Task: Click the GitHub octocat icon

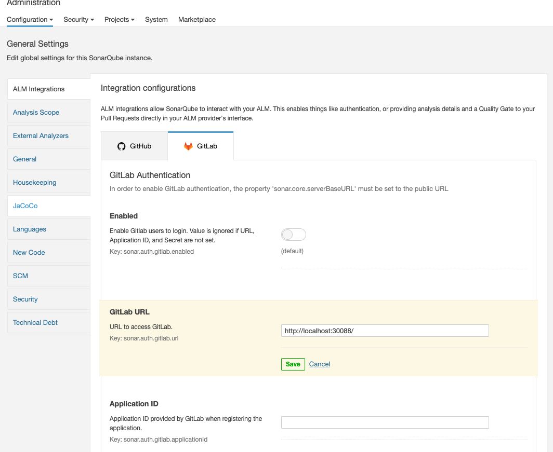Action: click(122, 146)
